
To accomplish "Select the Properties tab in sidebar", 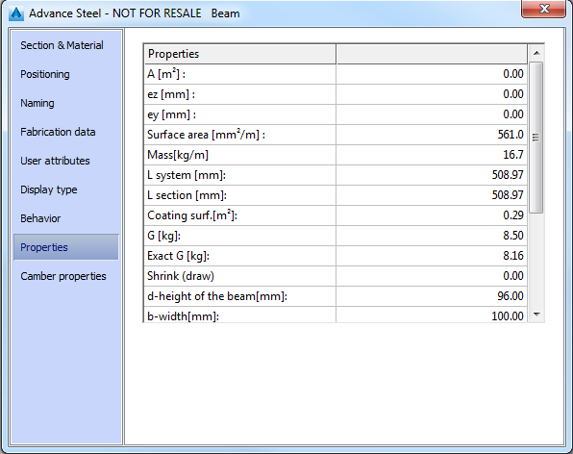I will point(66,247).
